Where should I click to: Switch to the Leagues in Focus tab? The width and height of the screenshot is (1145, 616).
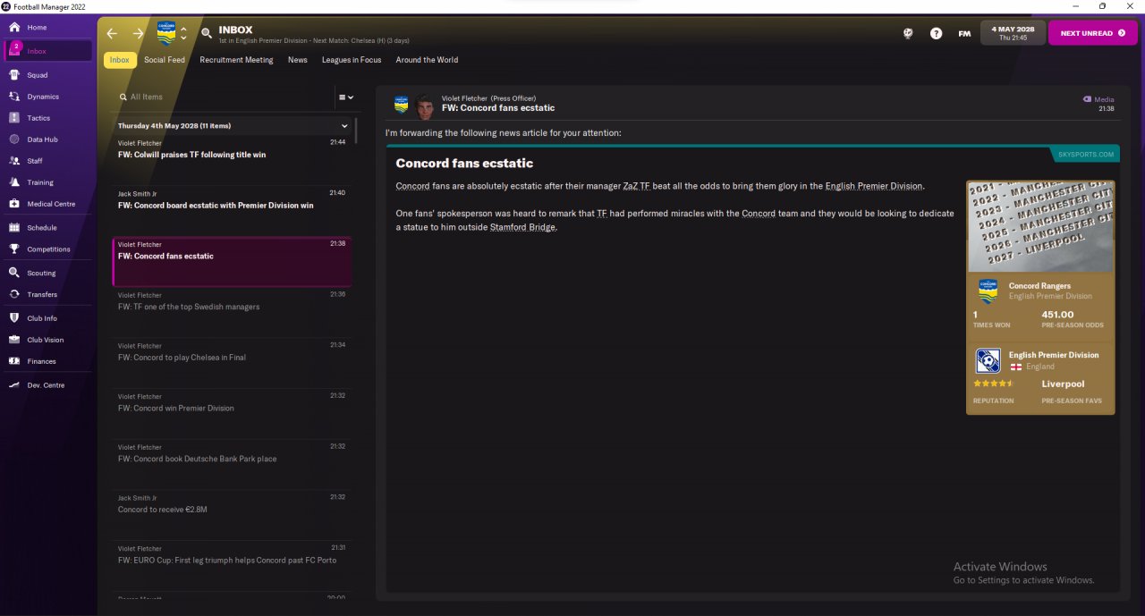click(x=352, y=60)
